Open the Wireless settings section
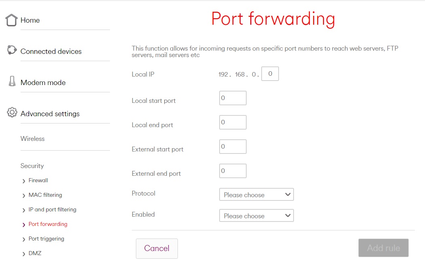The width and height of the screenshot is (425, 262). click(x=33, y=139)
